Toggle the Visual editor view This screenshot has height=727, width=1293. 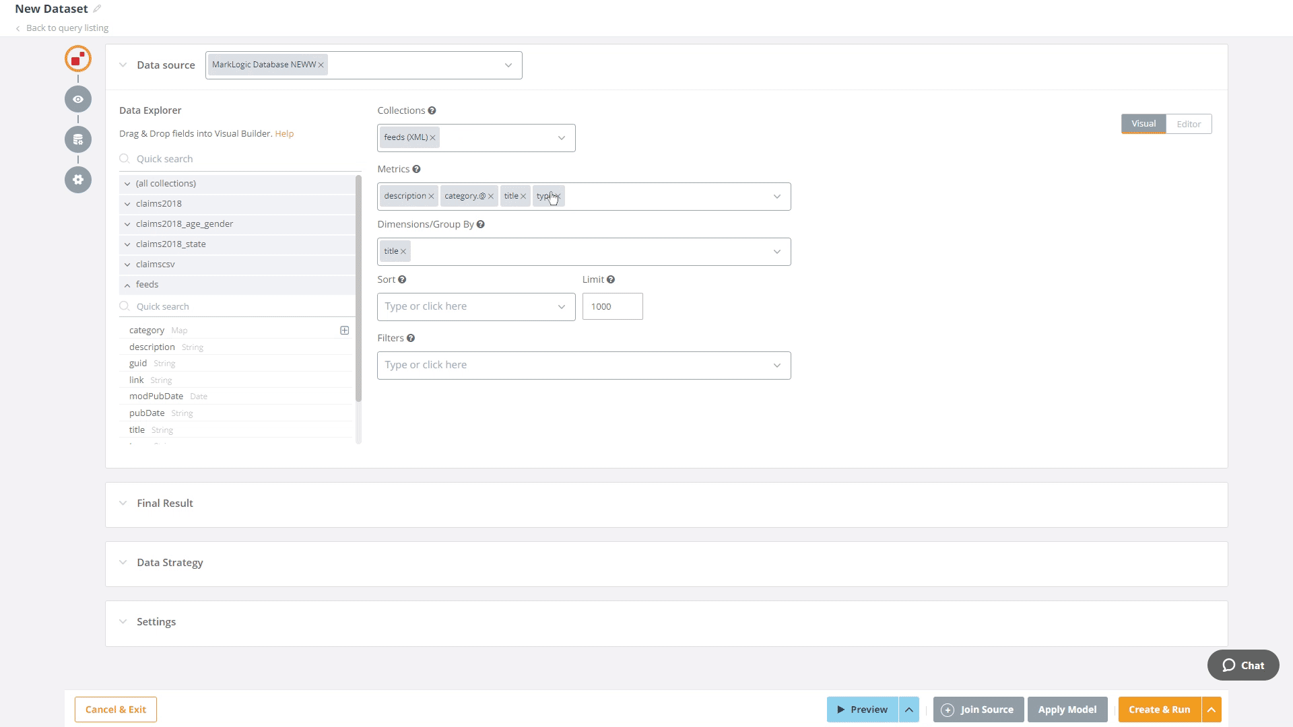1145,123
